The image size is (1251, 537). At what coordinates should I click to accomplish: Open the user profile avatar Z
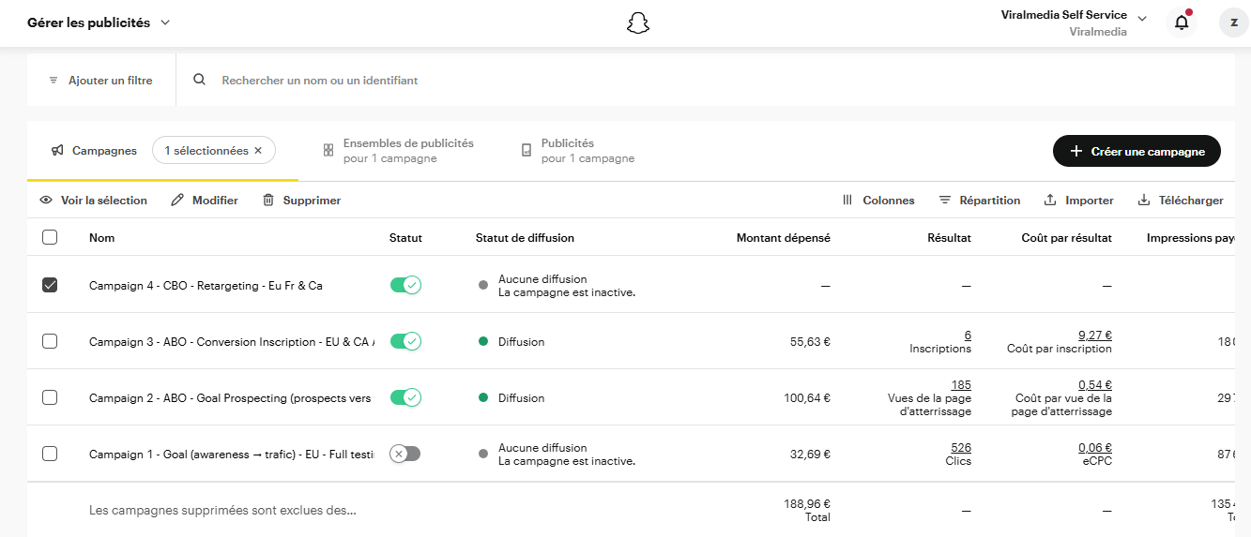tap(1233, 22)
